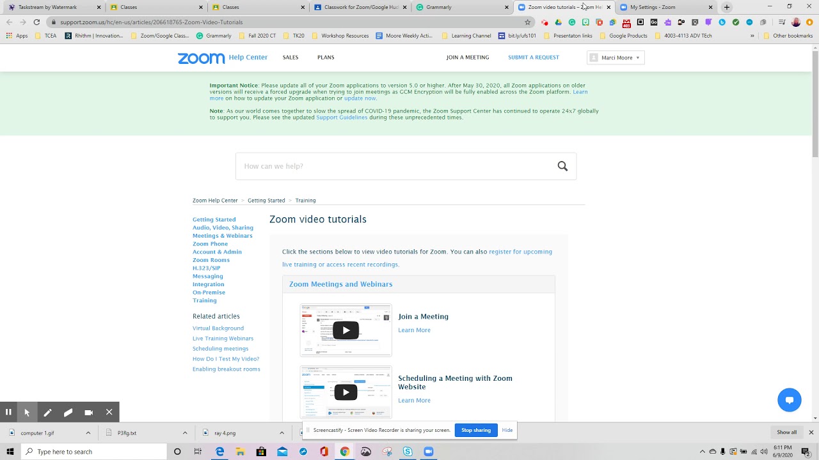
Task: Expand ray 4.png download options arrow
Action: 282,433
